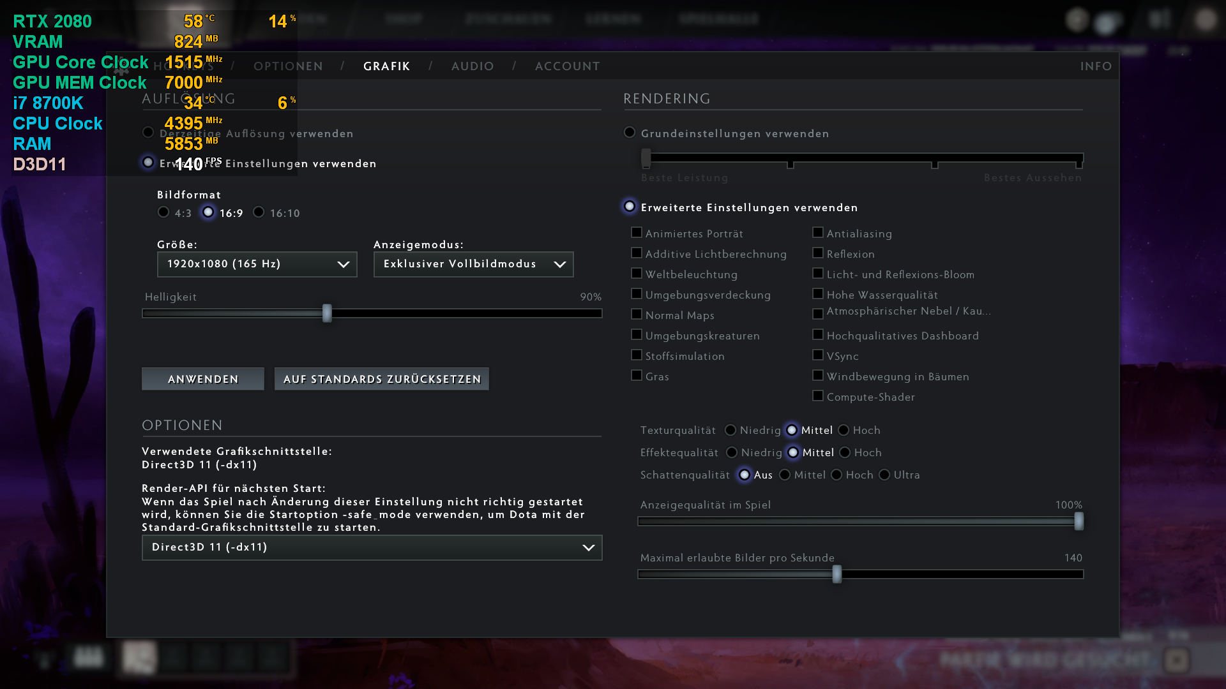Choose Grundeinstellungen verwenden option
This screenshot has height=689, width=1226.
(x=630, y=133)
